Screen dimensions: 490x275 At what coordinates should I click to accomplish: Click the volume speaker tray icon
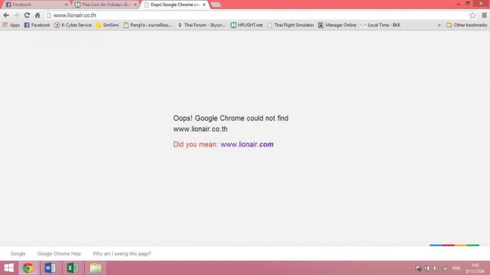pyautogui.click(x=435, y=268)
